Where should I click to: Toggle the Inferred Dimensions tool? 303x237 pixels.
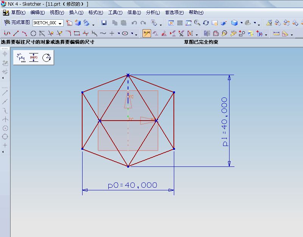(x=147, y=33)
